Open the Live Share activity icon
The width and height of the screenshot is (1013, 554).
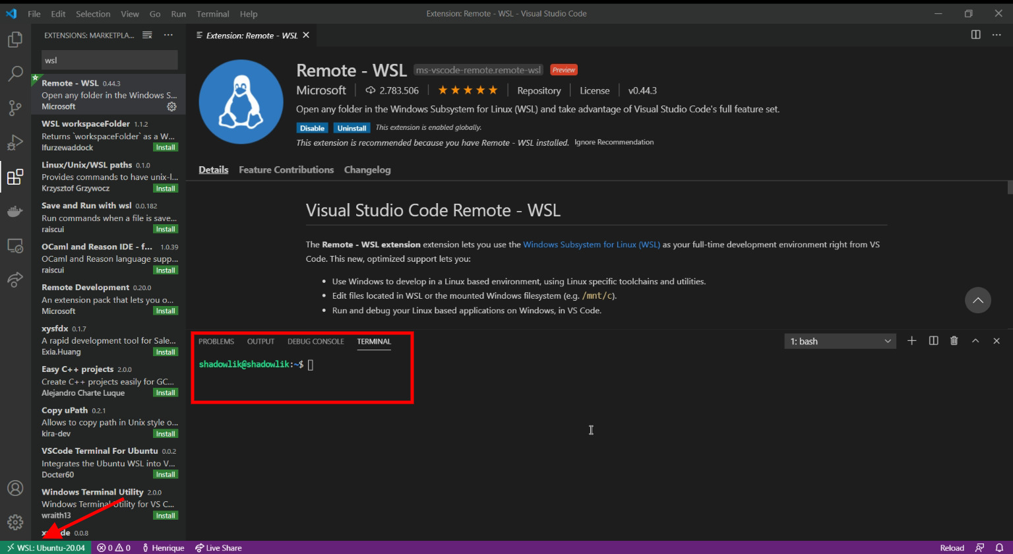pyautogui.click(x=15, y=280)
